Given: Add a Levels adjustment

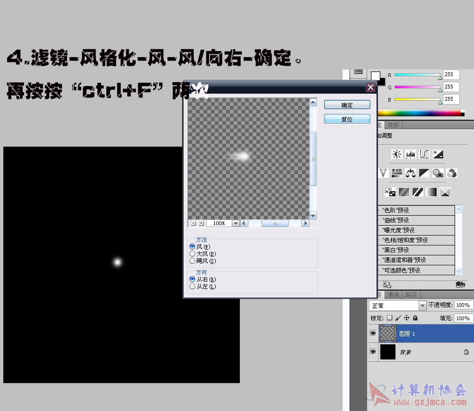Looking at the screenshot, I should pos(411,154).
